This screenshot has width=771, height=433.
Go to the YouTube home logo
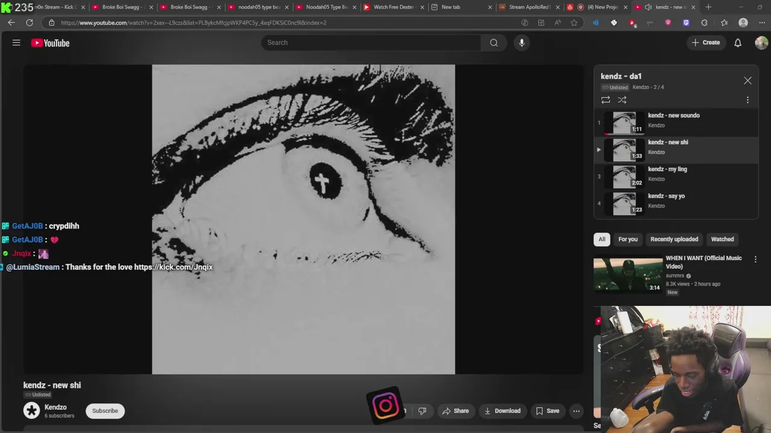(x=51, y=43)
